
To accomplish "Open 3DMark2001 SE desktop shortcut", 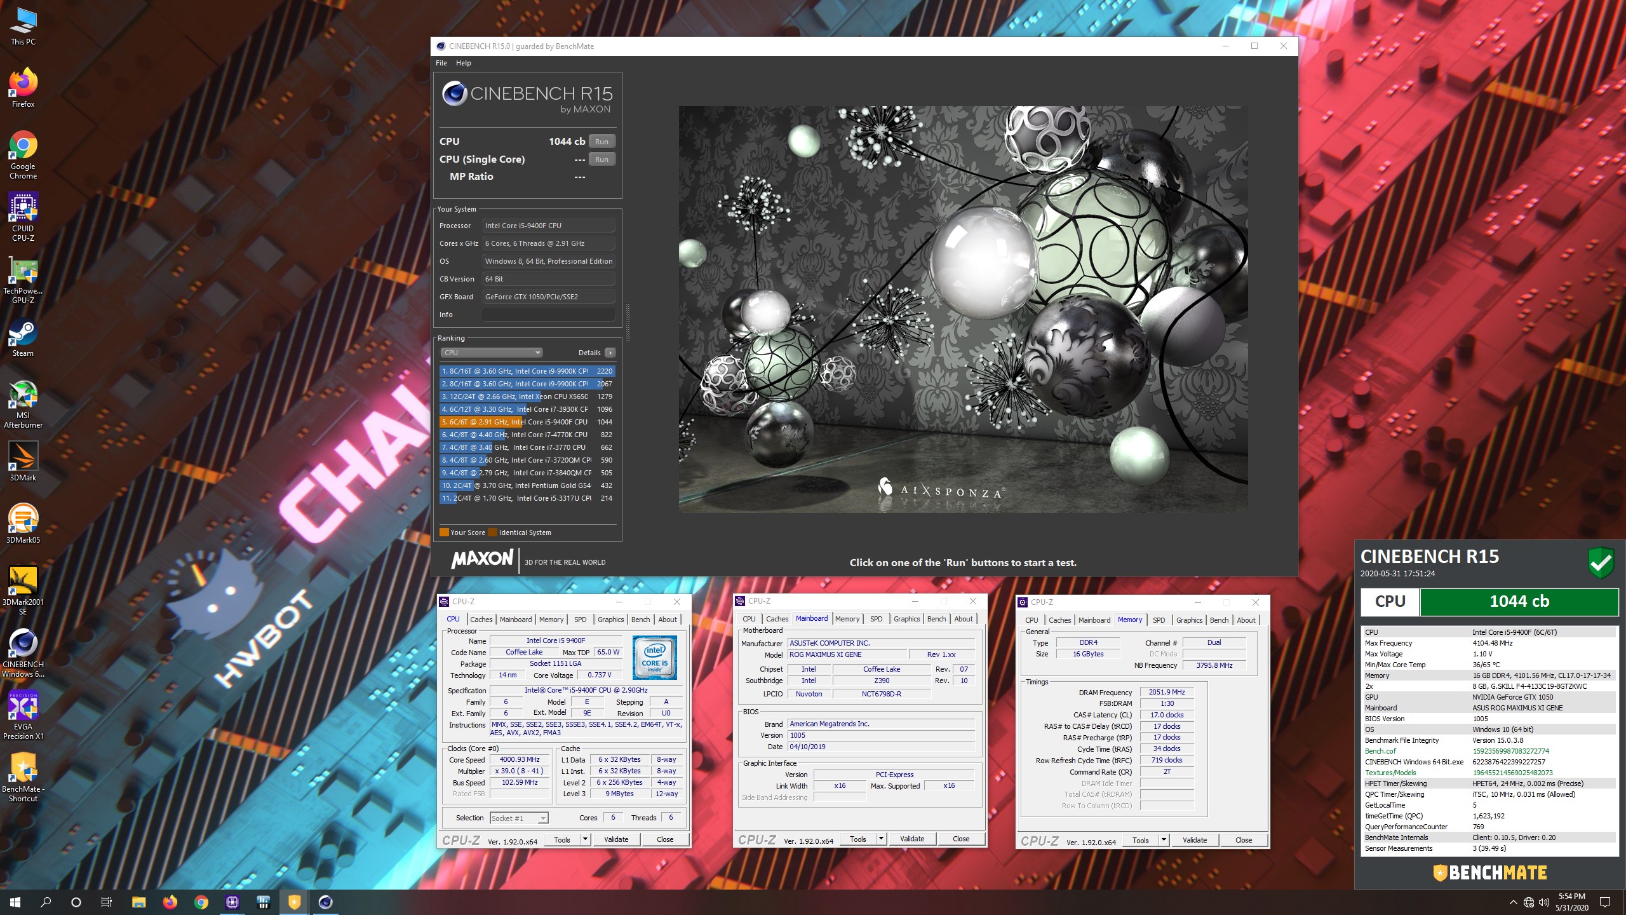I will [24, 591].
